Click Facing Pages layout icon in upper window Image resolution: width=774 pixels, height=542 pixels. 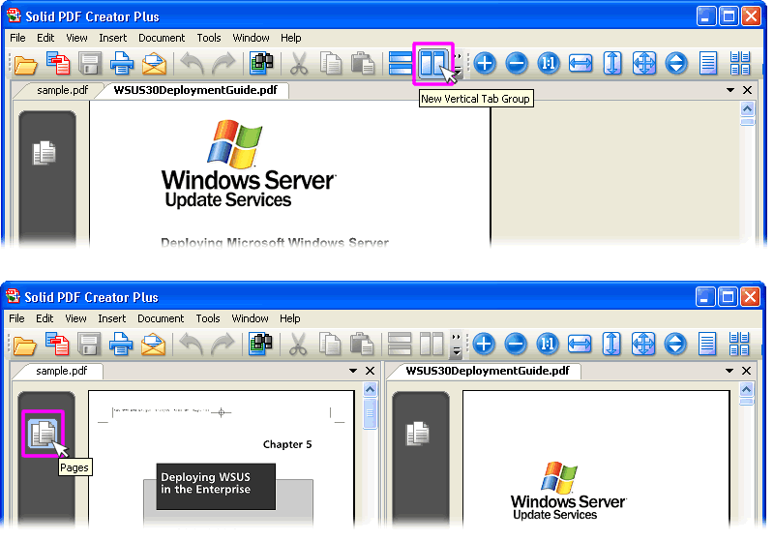point(740,63)
